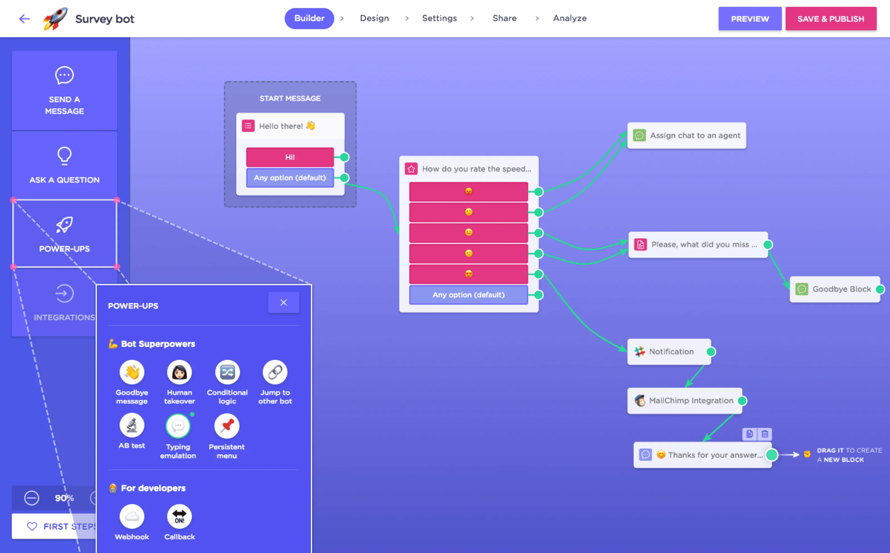Click the MailChimp Integration output connector
890x553 pixels.
point(742,401)
